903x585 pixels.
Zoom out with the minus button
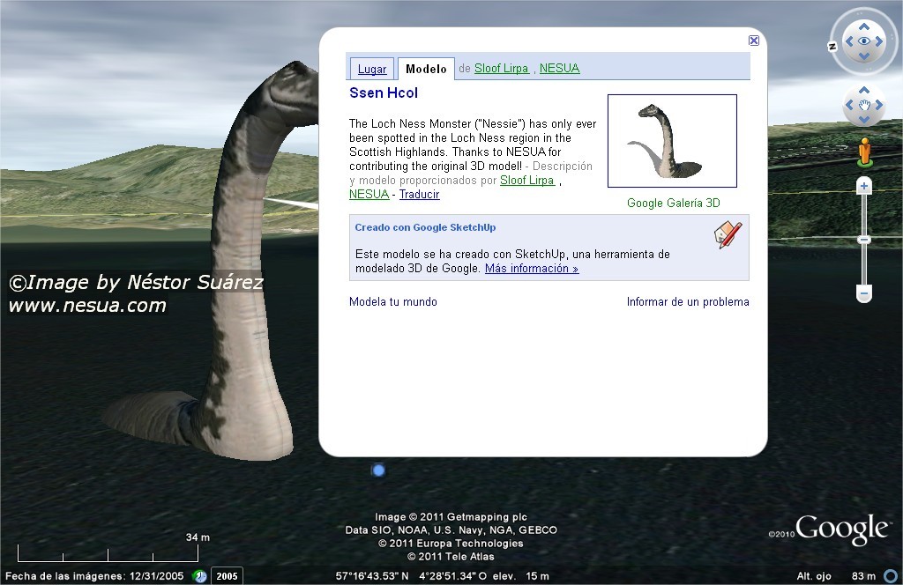864,294
